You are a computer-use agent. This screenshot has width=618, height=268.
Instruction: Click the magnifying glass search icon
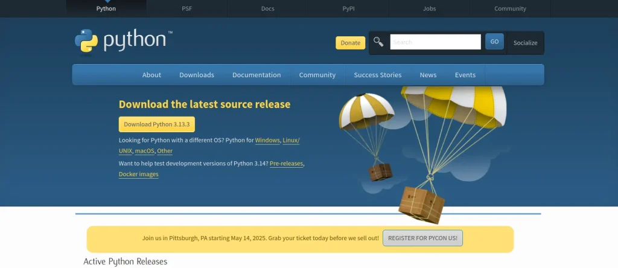pos(378,42)
